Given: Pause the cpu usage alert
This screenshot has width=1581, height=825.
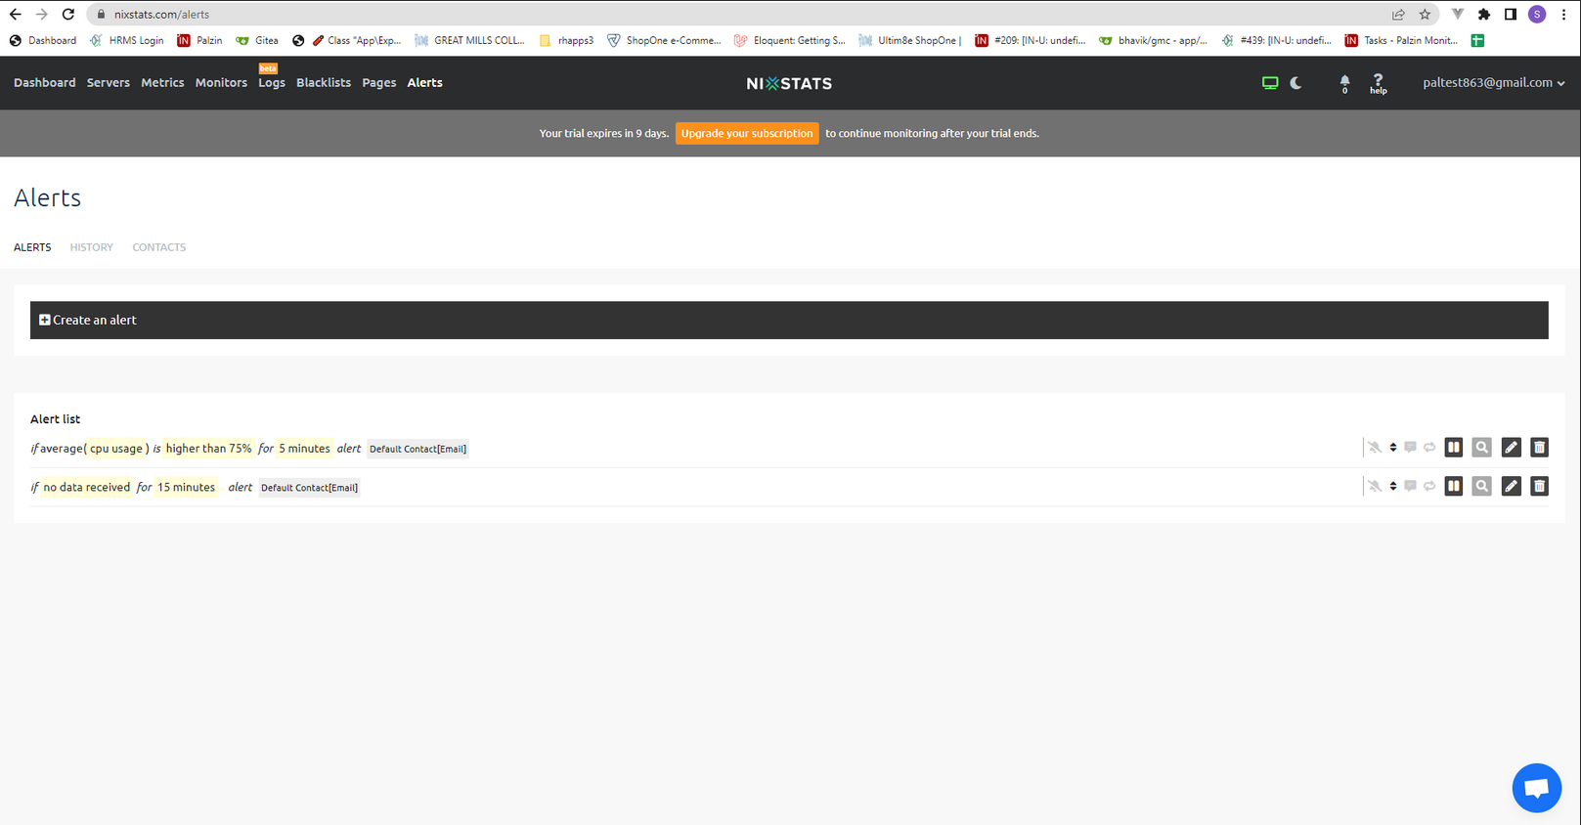Looking at the screenshot, I should point(1454,448).
